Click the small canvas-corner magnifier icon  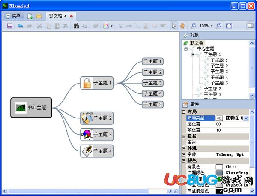pos(176,191)
